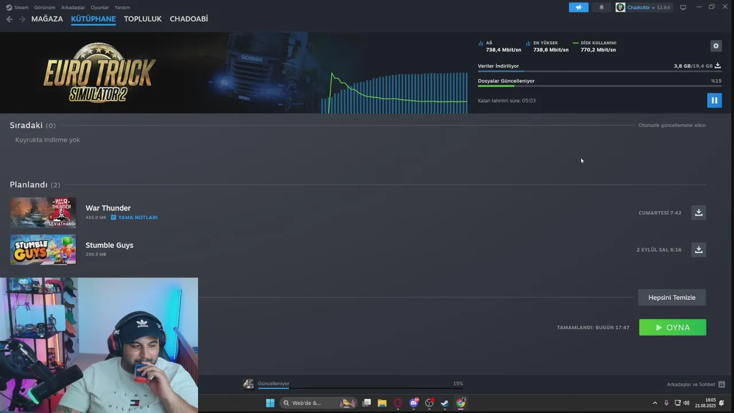Click the Stumble Guys thumbnail
This screenshot has width=734, height=413.
[x=43, y=250]
